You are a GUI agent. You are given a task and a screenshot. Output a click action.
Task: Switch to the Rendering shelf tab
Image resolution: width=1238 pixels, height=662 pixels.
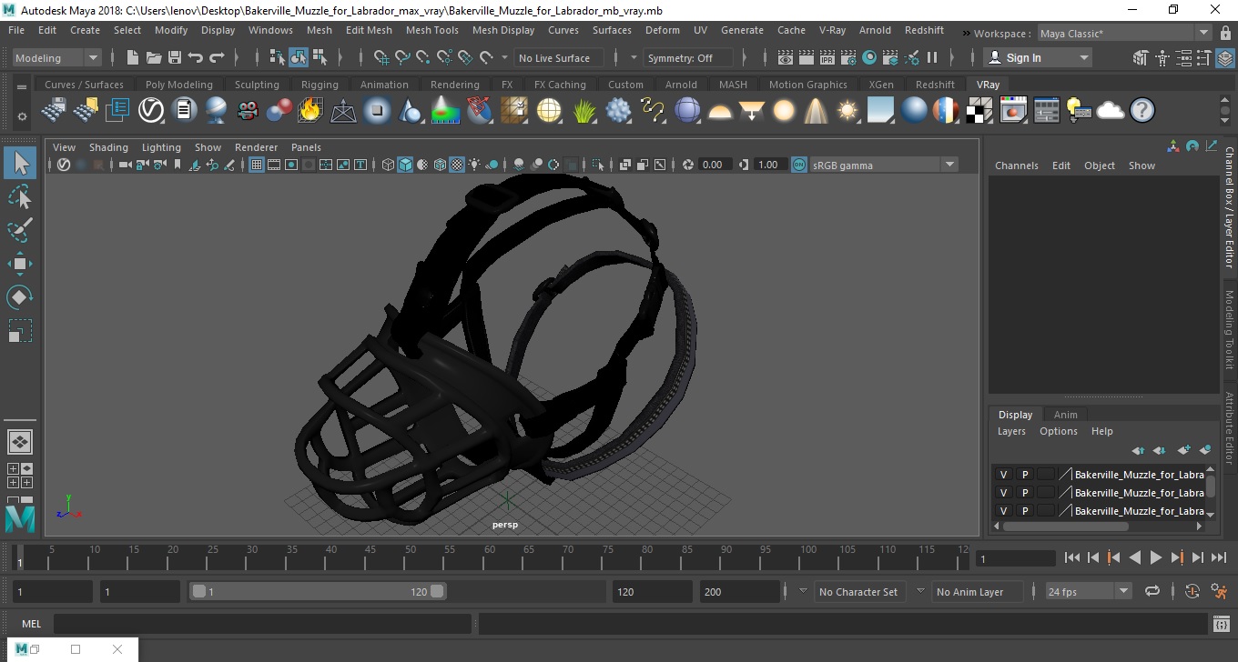[454, 85]
